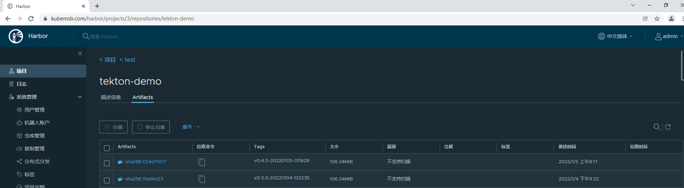Open the 中文简体 language dropdown
This screenshot has height=188, width=684.
(x=616, y=36)
